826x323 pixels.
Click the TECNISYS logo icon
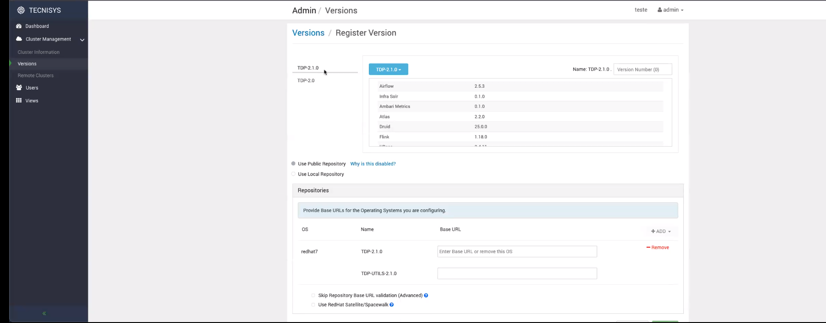pyautogui.click(x=21, y=10)
